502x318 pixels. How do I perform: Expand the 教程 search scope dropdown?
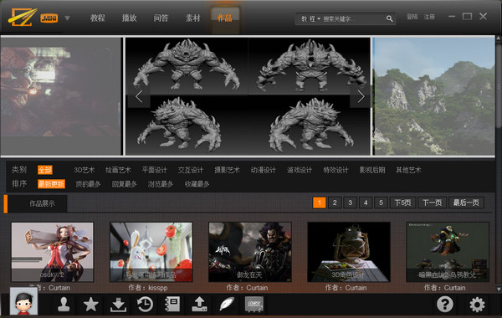tap(310, 19)
